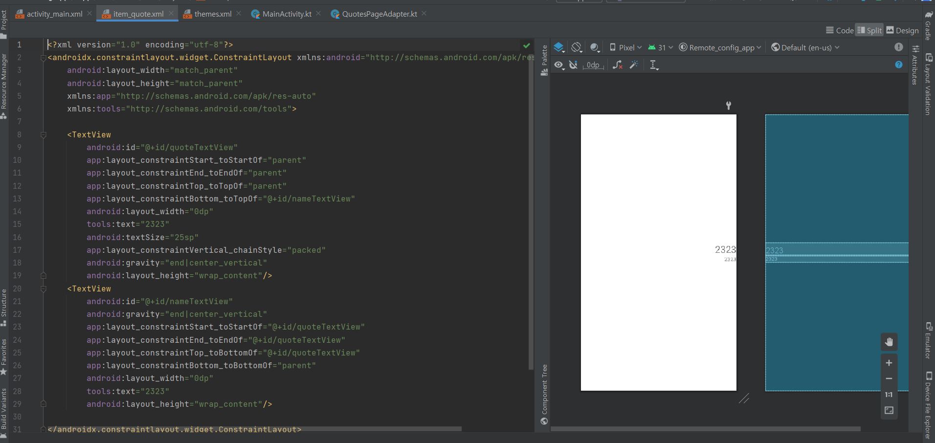Screen dimensions: 935x443
Task: Open the design surface layers selector
Action: (x=559, y=47)
